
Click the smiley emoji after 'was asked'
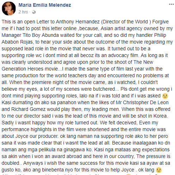pyautogui.click(x=165, y=96)
